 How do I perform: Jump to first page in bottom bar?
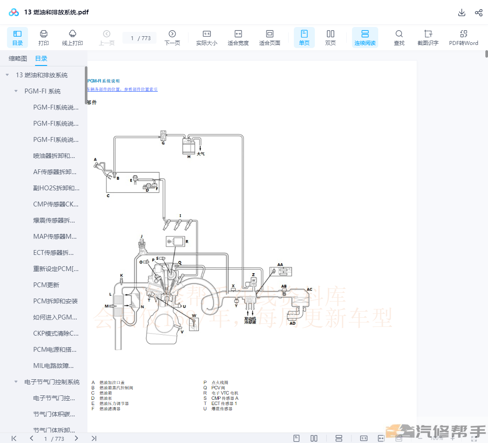coord(14,438)
